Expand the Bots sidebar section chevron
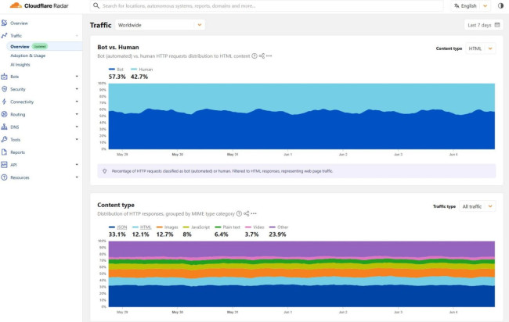 77,77
